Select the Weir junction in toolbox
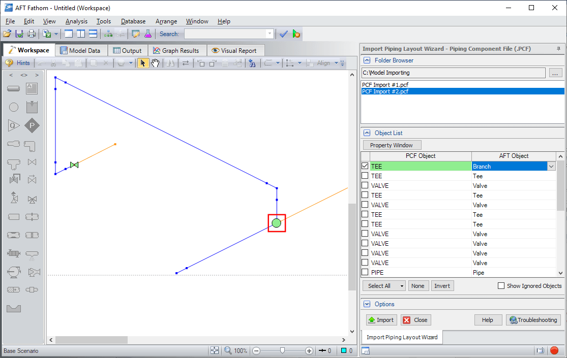This screenshot has width=567, height=358. [14, 309]
